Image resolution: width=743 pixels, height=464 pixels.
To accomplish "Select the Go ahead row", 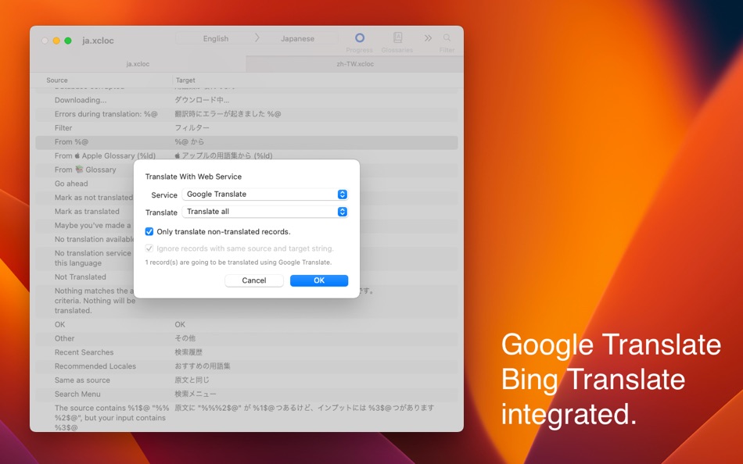I will coord(71,184).
